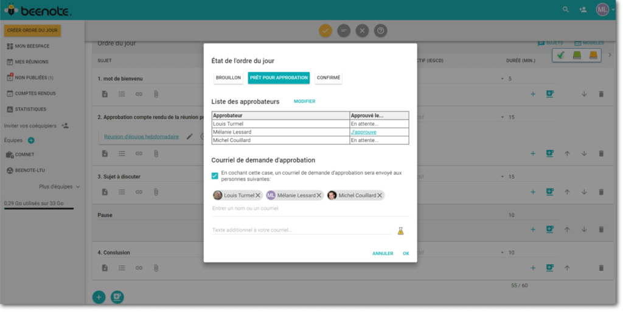
Task: Click the yellow checkmark circle toolbar button
Action: pos(325,30)
